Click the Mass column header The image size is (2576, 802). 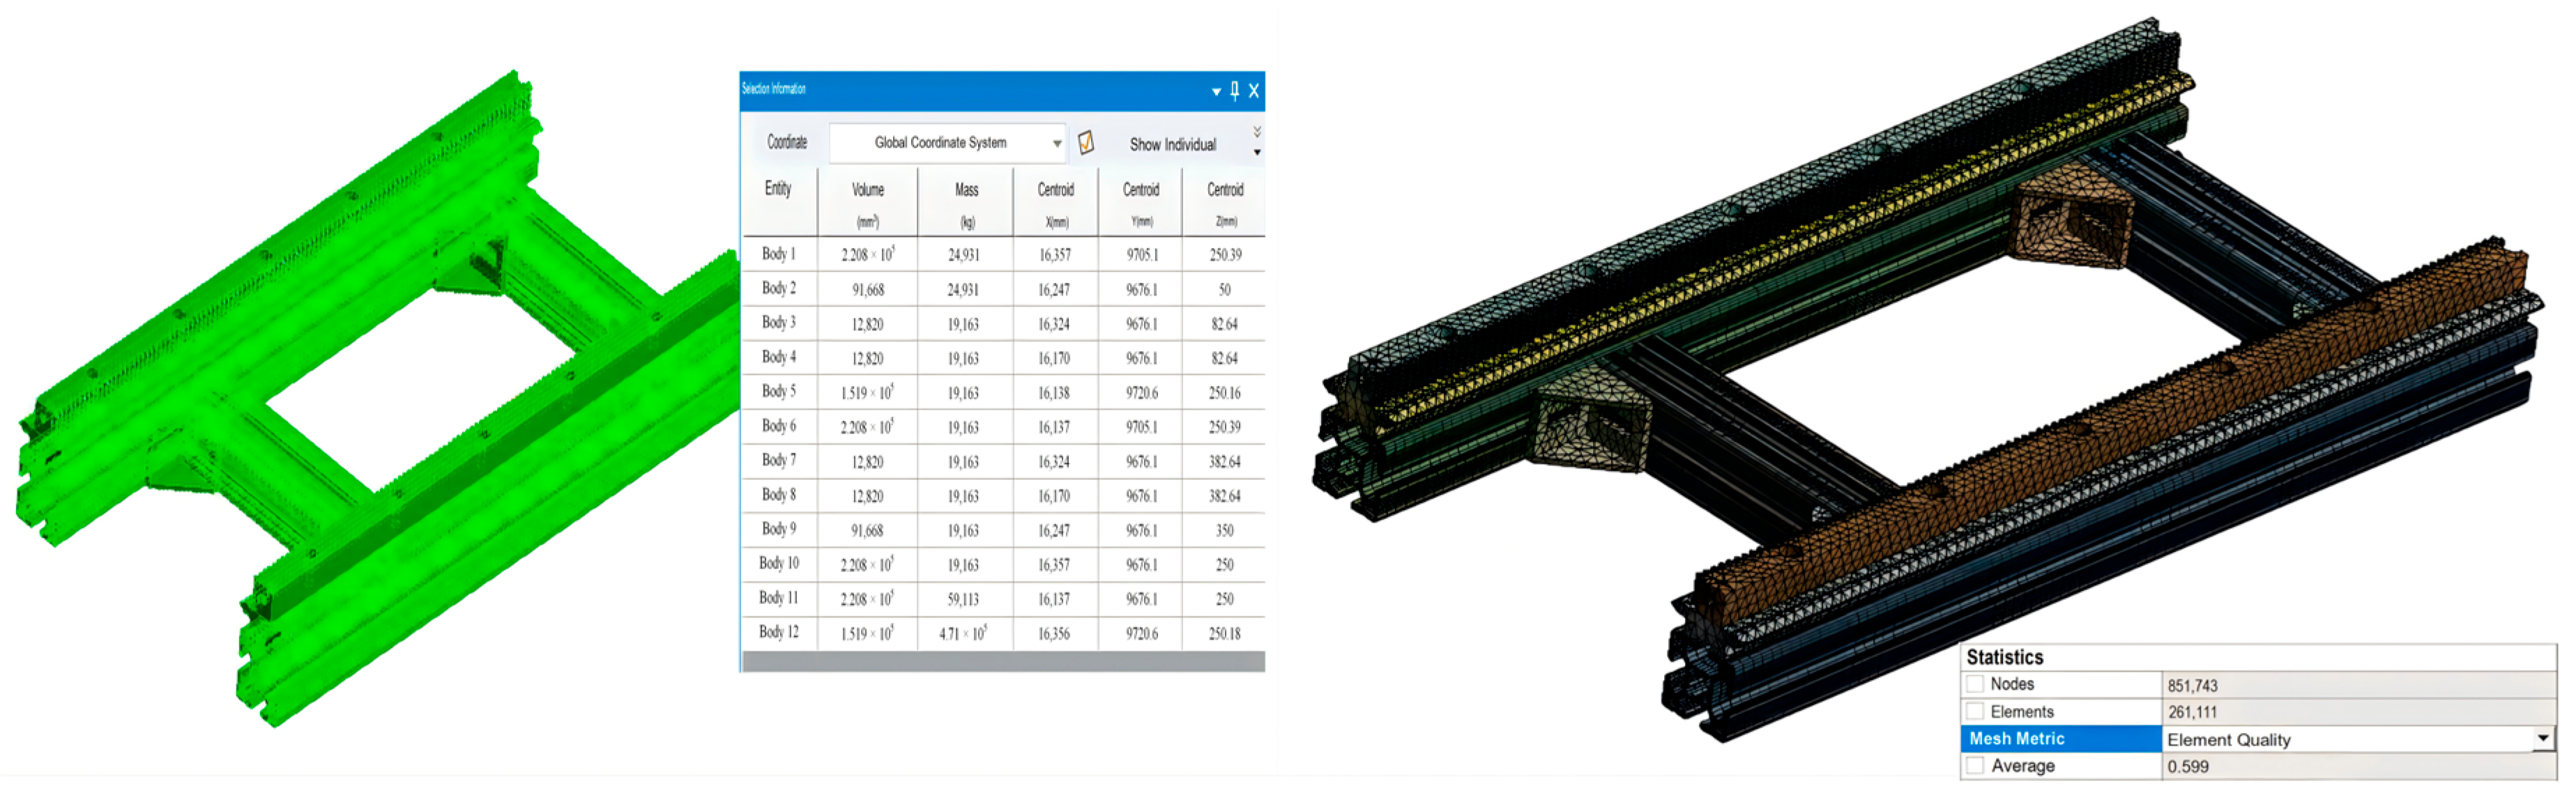pyautogui.click(x=966, y=190)
